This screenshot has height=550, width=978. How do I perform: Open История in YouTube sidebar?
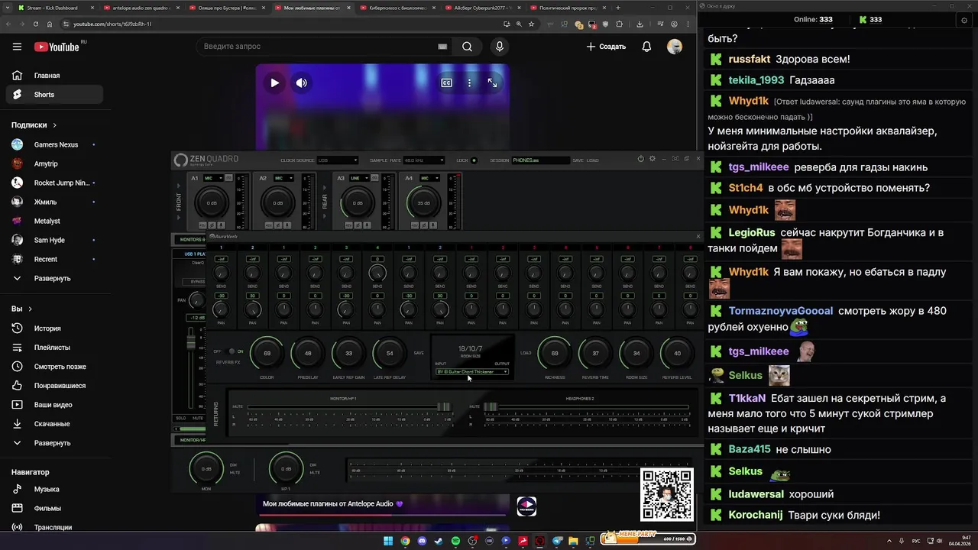(x=53, y=328)
